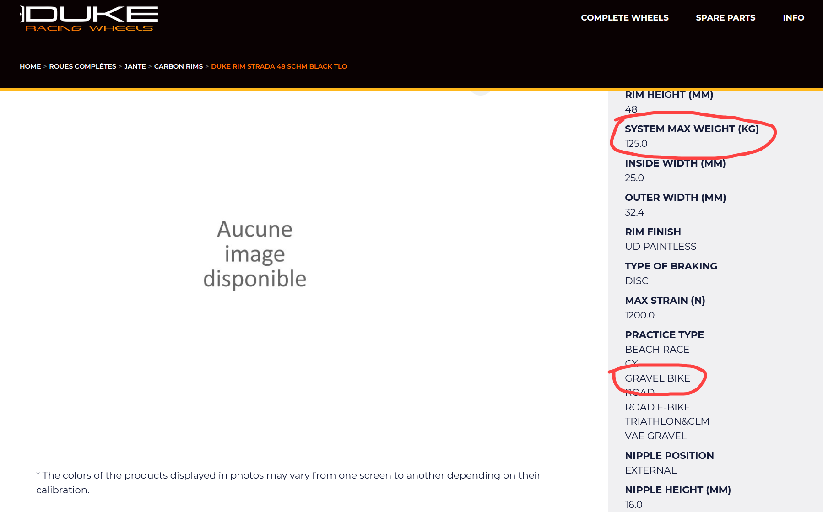Click the Type of Braking heading
Viewport: 823px width, 512px height.
(x=671, y=266)
